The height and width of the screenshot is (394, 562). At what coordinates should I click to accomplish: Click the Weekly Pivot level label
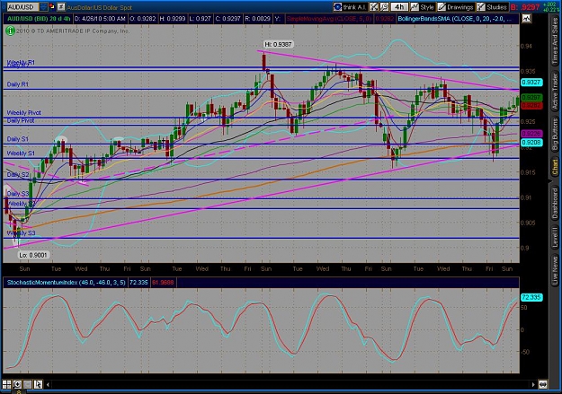(x=23, y=113)
